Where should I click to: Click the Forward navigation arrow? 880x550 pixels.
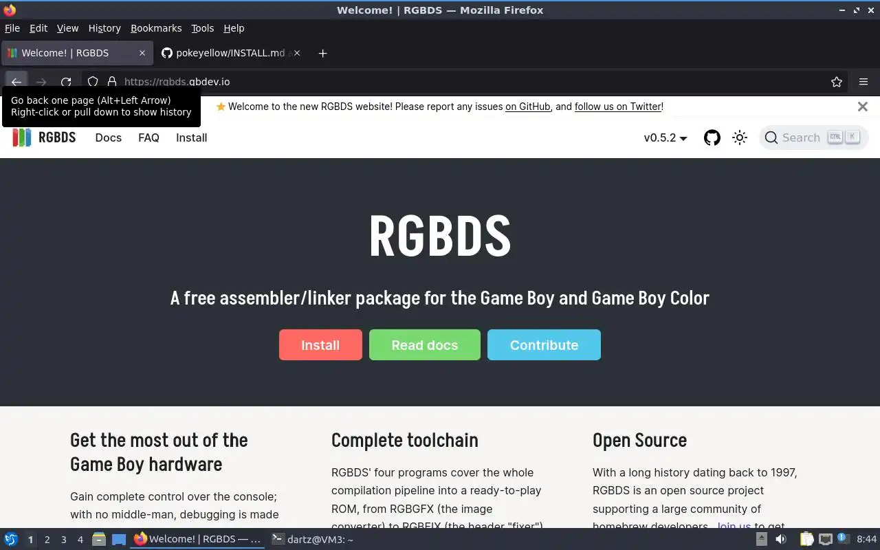tap(41, 82)
